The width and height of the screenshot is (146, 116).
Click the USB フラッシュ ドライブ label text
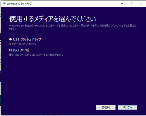[27, 39]
